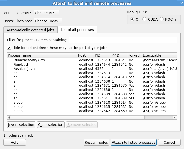Image resolution: width=184 pixels, height=149 pixels.
Task: Select the ROCm GPU debug option
Action: [x=168, y=19]
